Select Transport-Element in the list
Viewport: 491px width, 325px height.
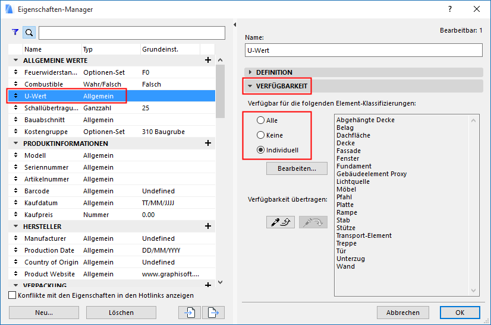364,235
